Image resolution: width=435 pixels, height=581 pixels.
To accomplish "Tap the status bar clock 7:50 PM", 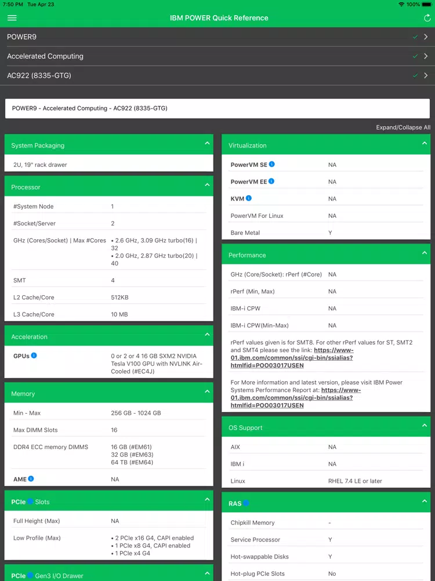I will tap(13, 5).
